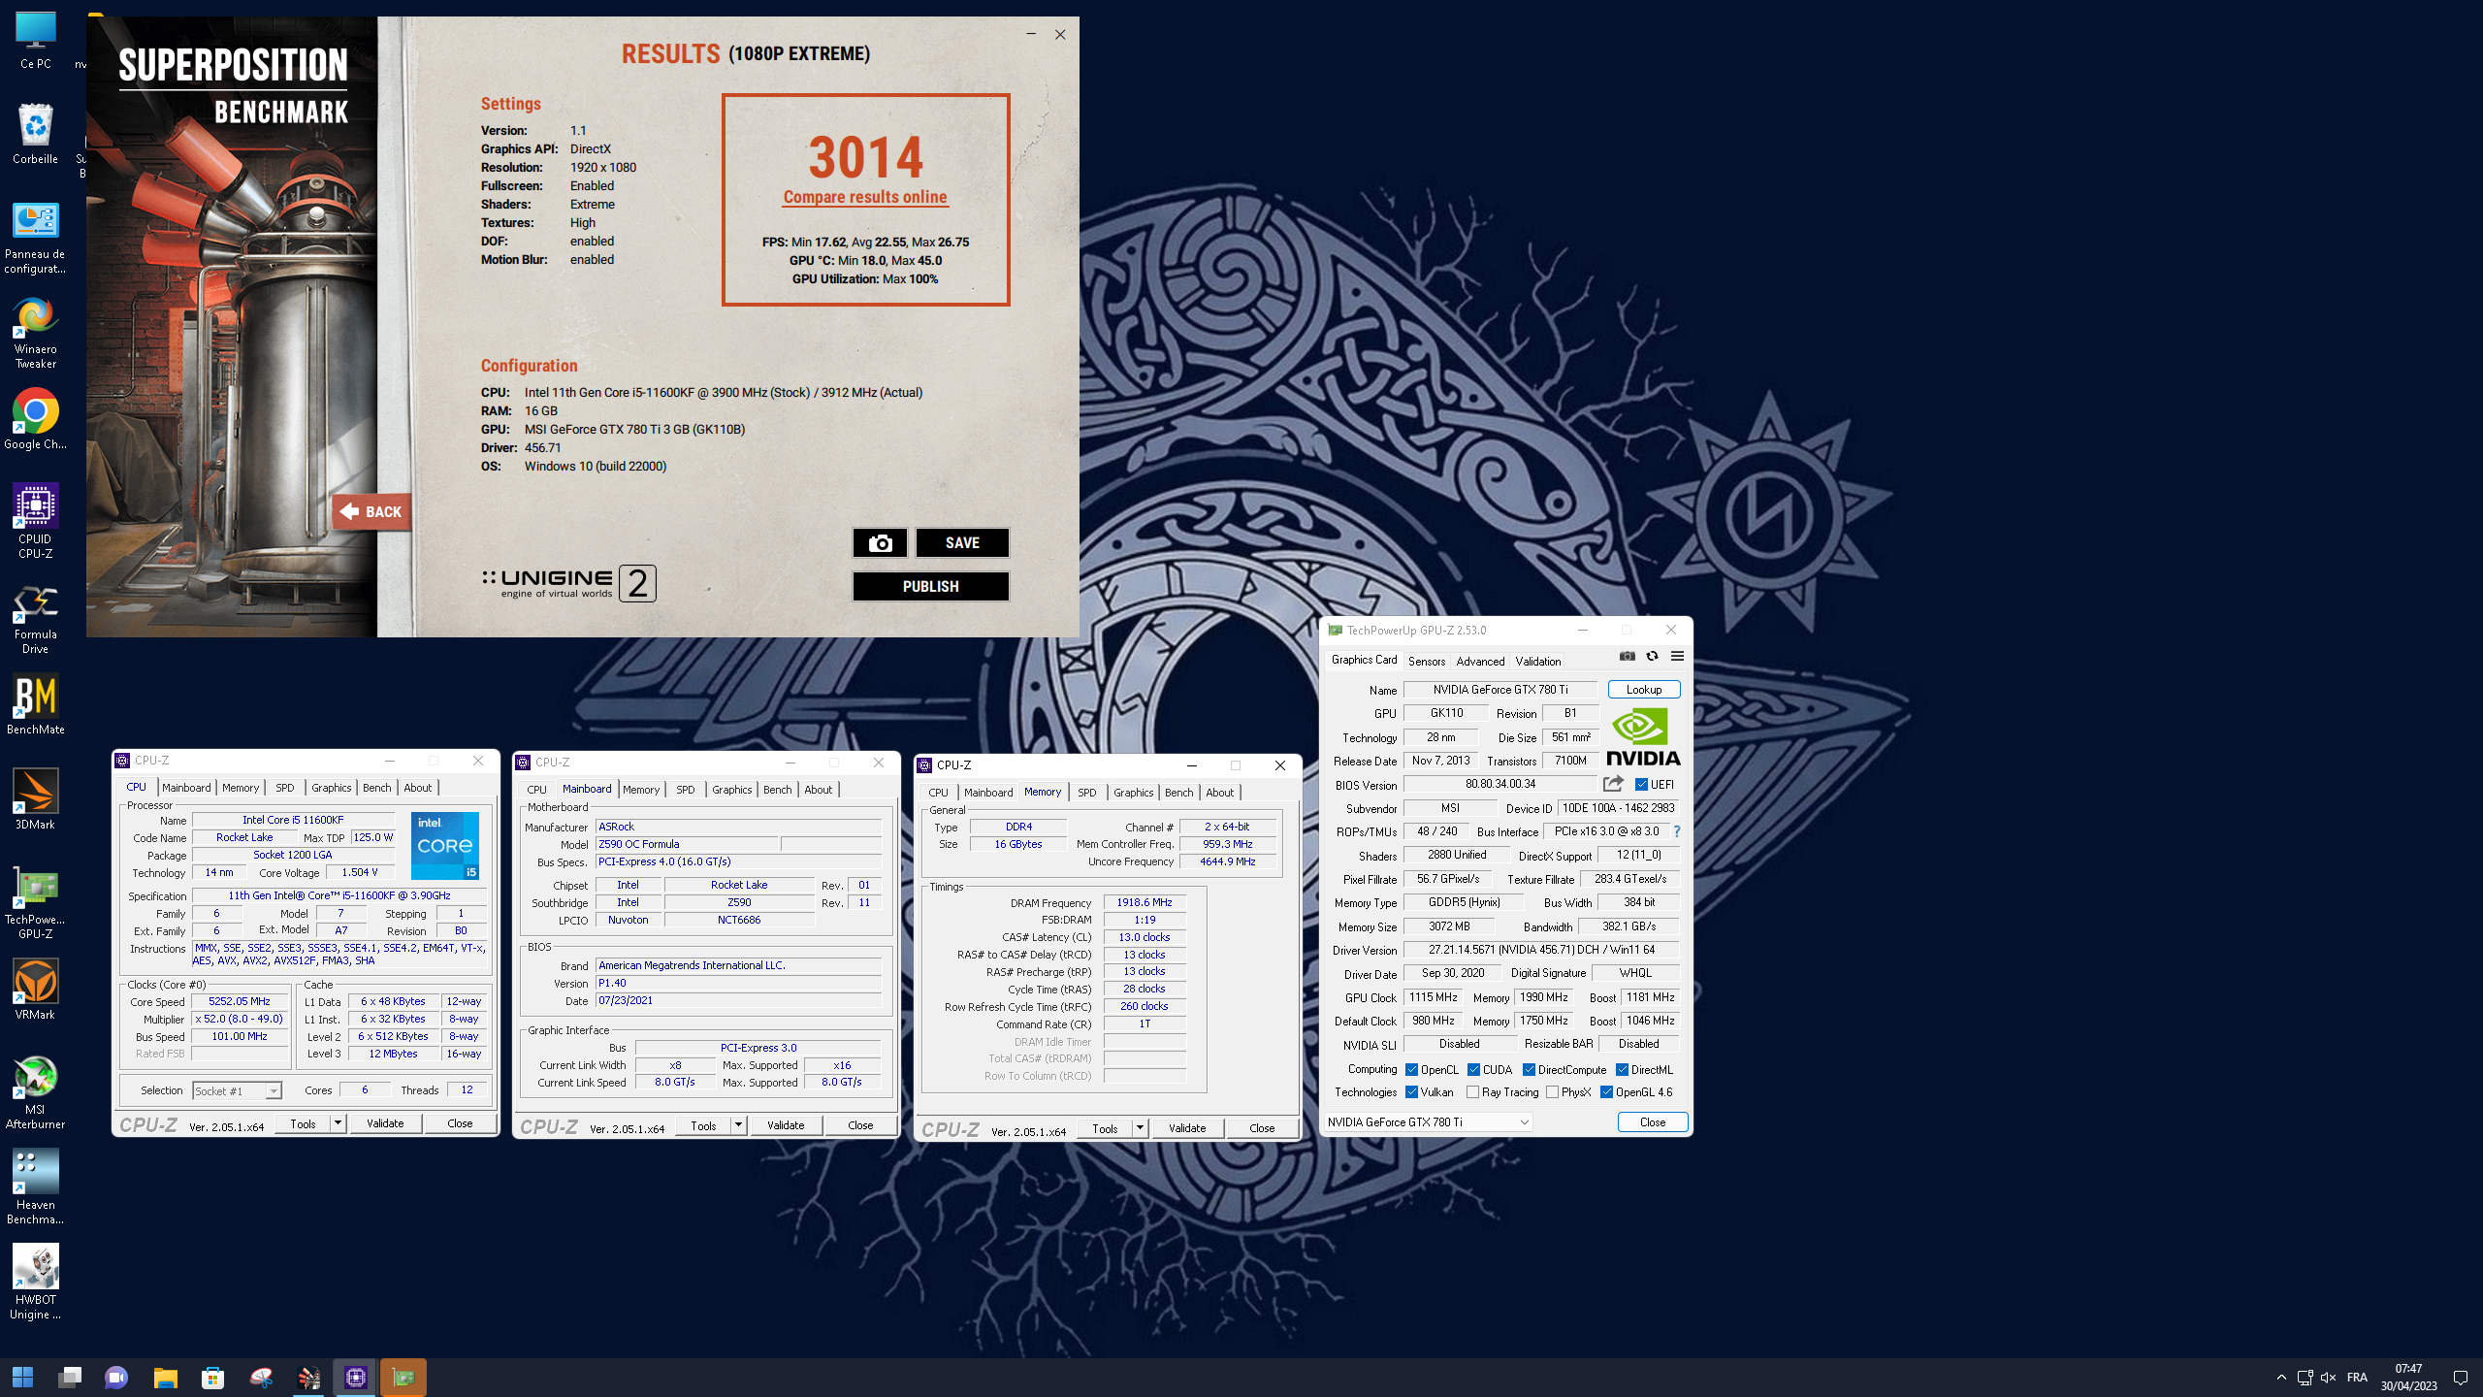Open CPUID CPU-Z desktop shortcut
Viewport: 2483px width, 1397px height.
35,521
